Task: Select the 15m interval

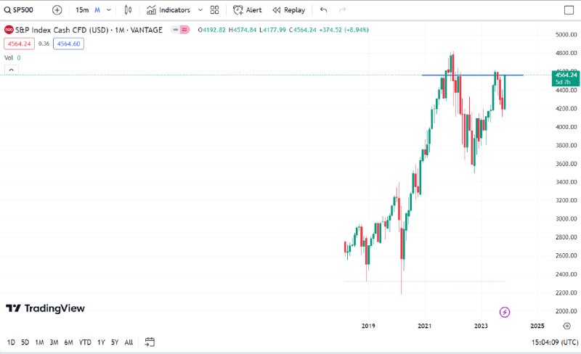Action: point(82,10)
